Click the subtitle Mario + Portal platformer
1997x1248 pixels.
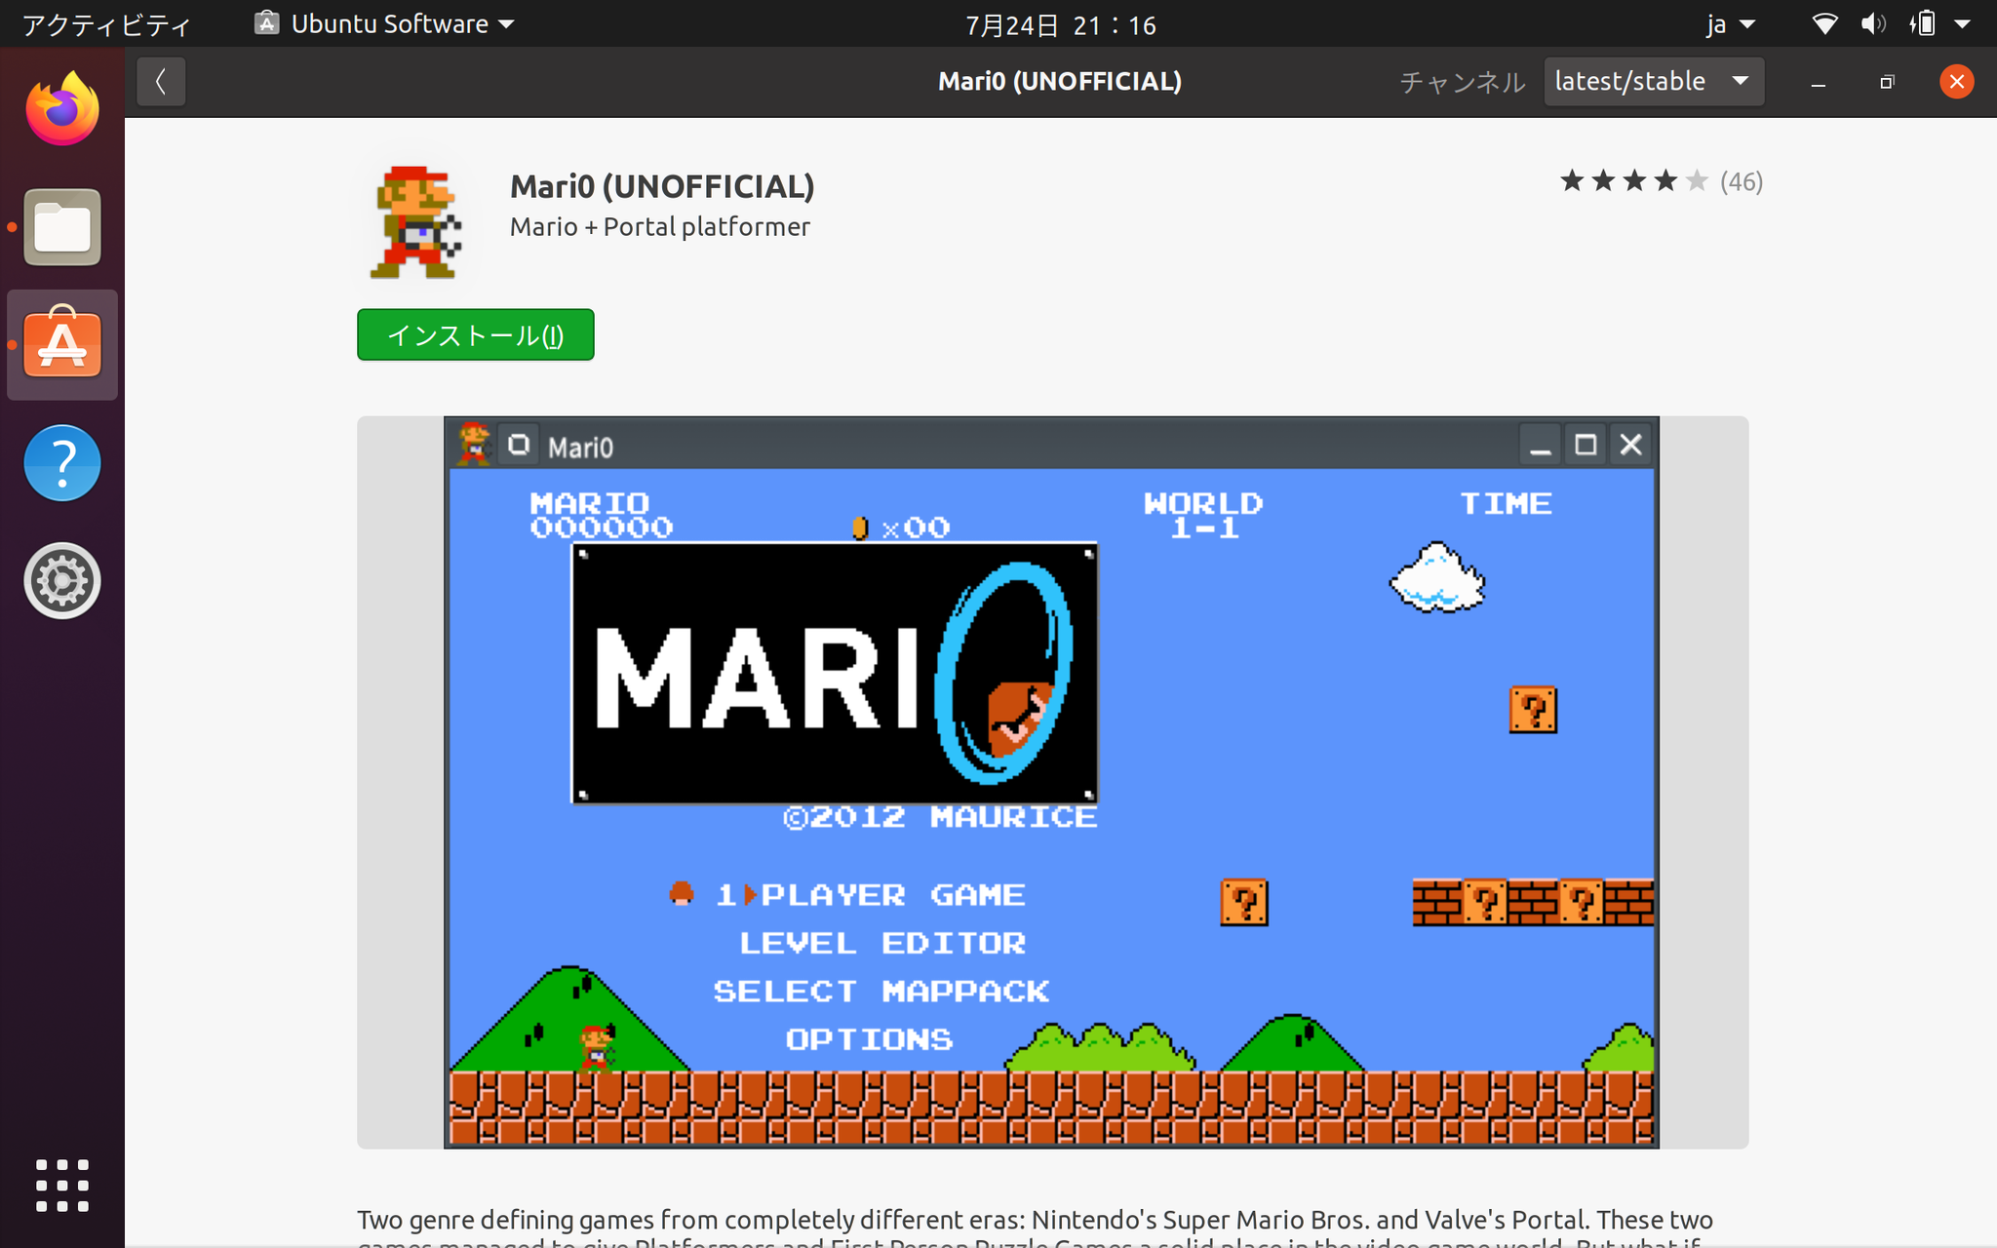pyautogui.click(x=660, y=227)
